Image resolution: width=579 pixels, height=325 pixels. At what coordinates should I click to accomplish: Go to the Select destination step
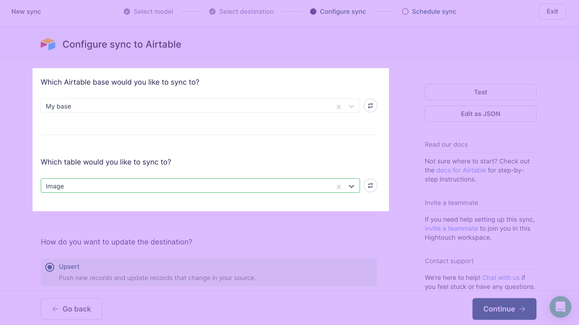coord(242,12)
